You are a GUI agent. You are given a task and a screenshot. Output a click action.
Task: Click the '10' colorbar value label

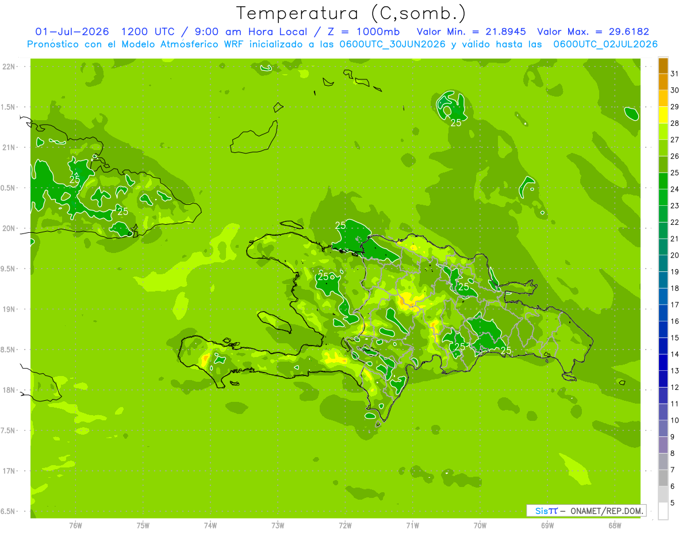[x=675, y=420]
